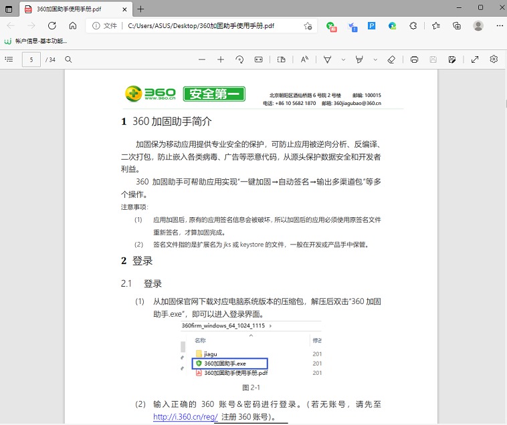Screen dimensions: 507x425
Task: Open the blue P extension icon
Action: 371,25
